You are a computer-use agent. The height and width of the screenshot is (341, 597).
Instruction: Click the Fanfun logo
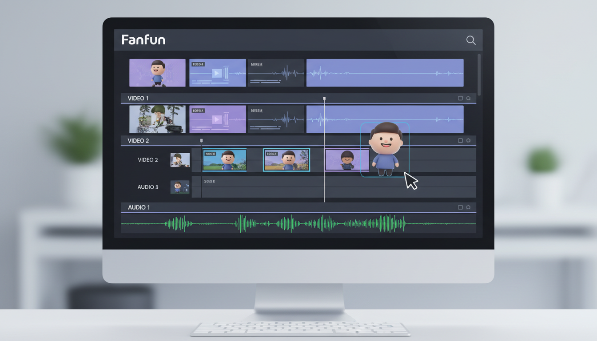143,40
